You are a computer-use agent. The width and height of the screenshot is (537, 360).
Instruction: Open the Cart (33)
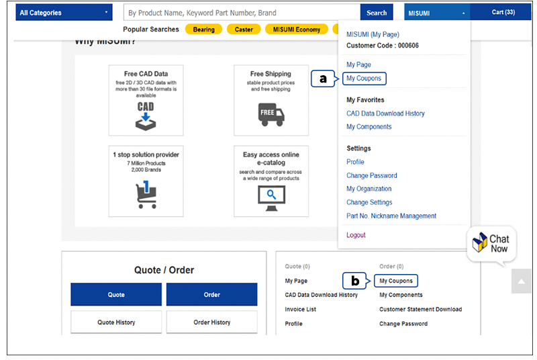(503, 12)
